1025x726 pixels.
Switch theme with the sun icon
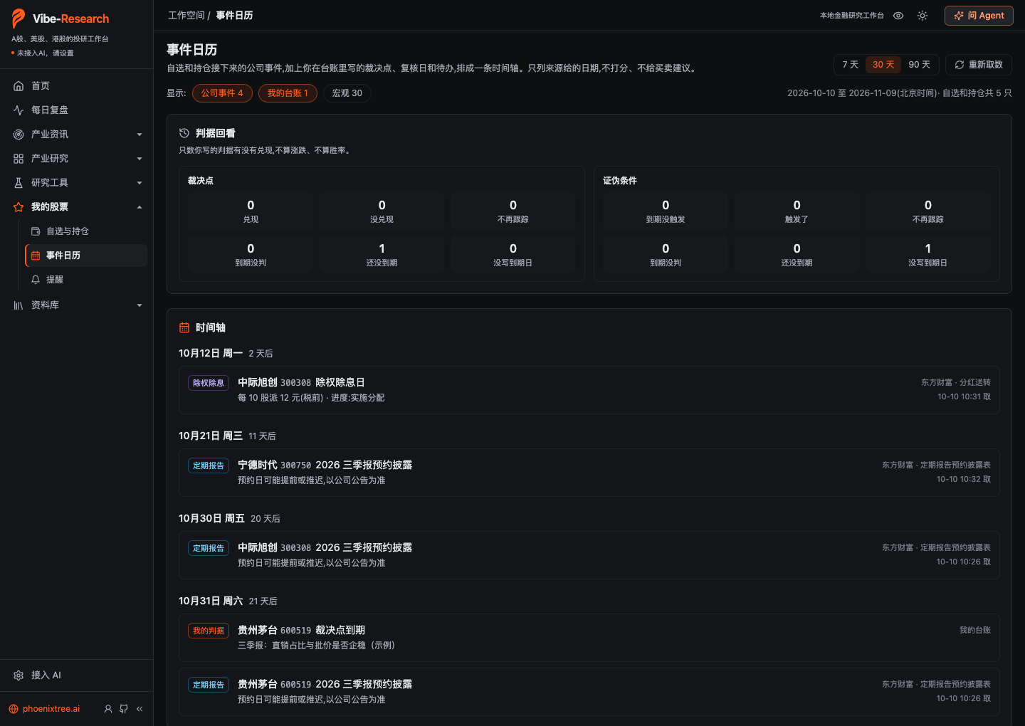(922, 16)
